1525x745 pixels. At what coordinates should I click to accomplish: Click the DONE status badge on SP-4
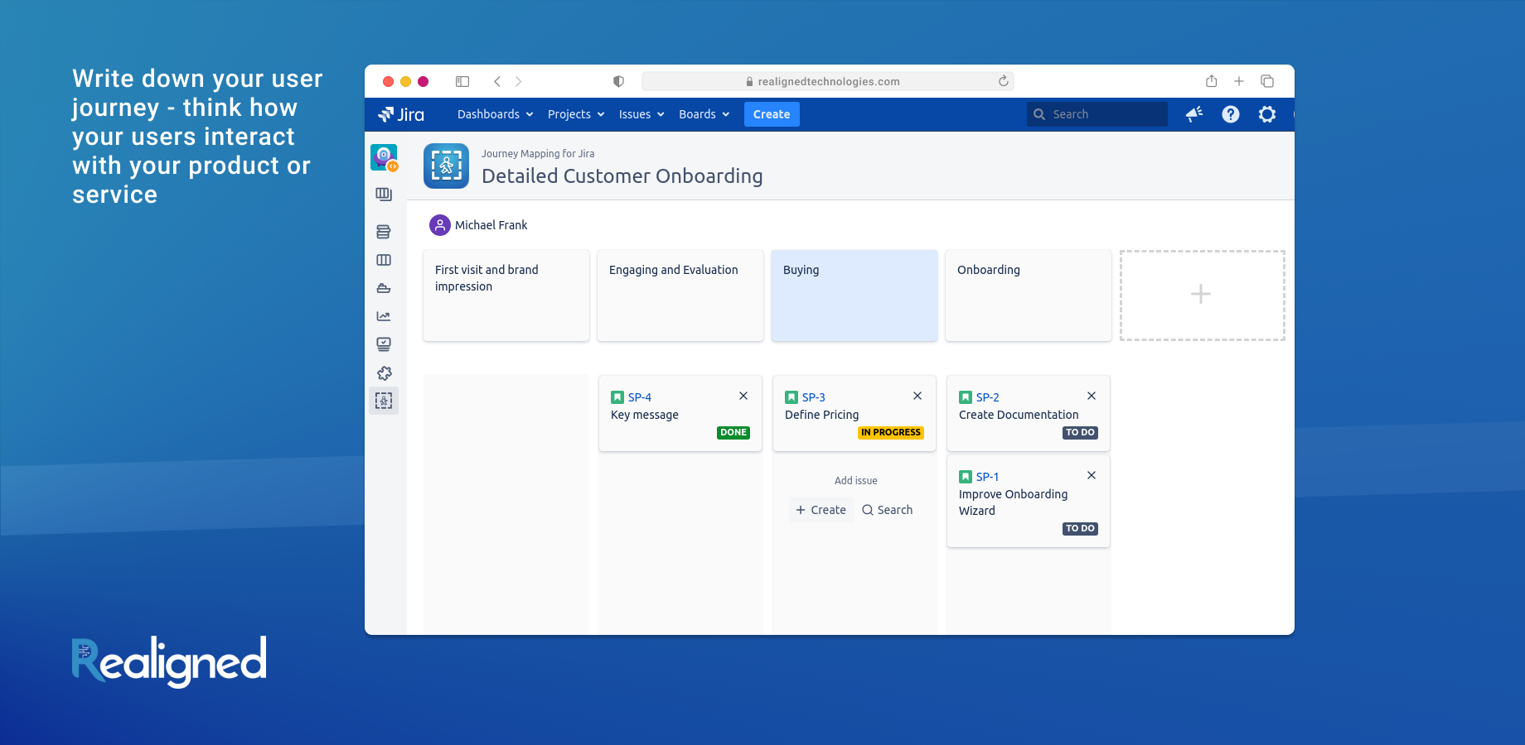pos(733,432)
